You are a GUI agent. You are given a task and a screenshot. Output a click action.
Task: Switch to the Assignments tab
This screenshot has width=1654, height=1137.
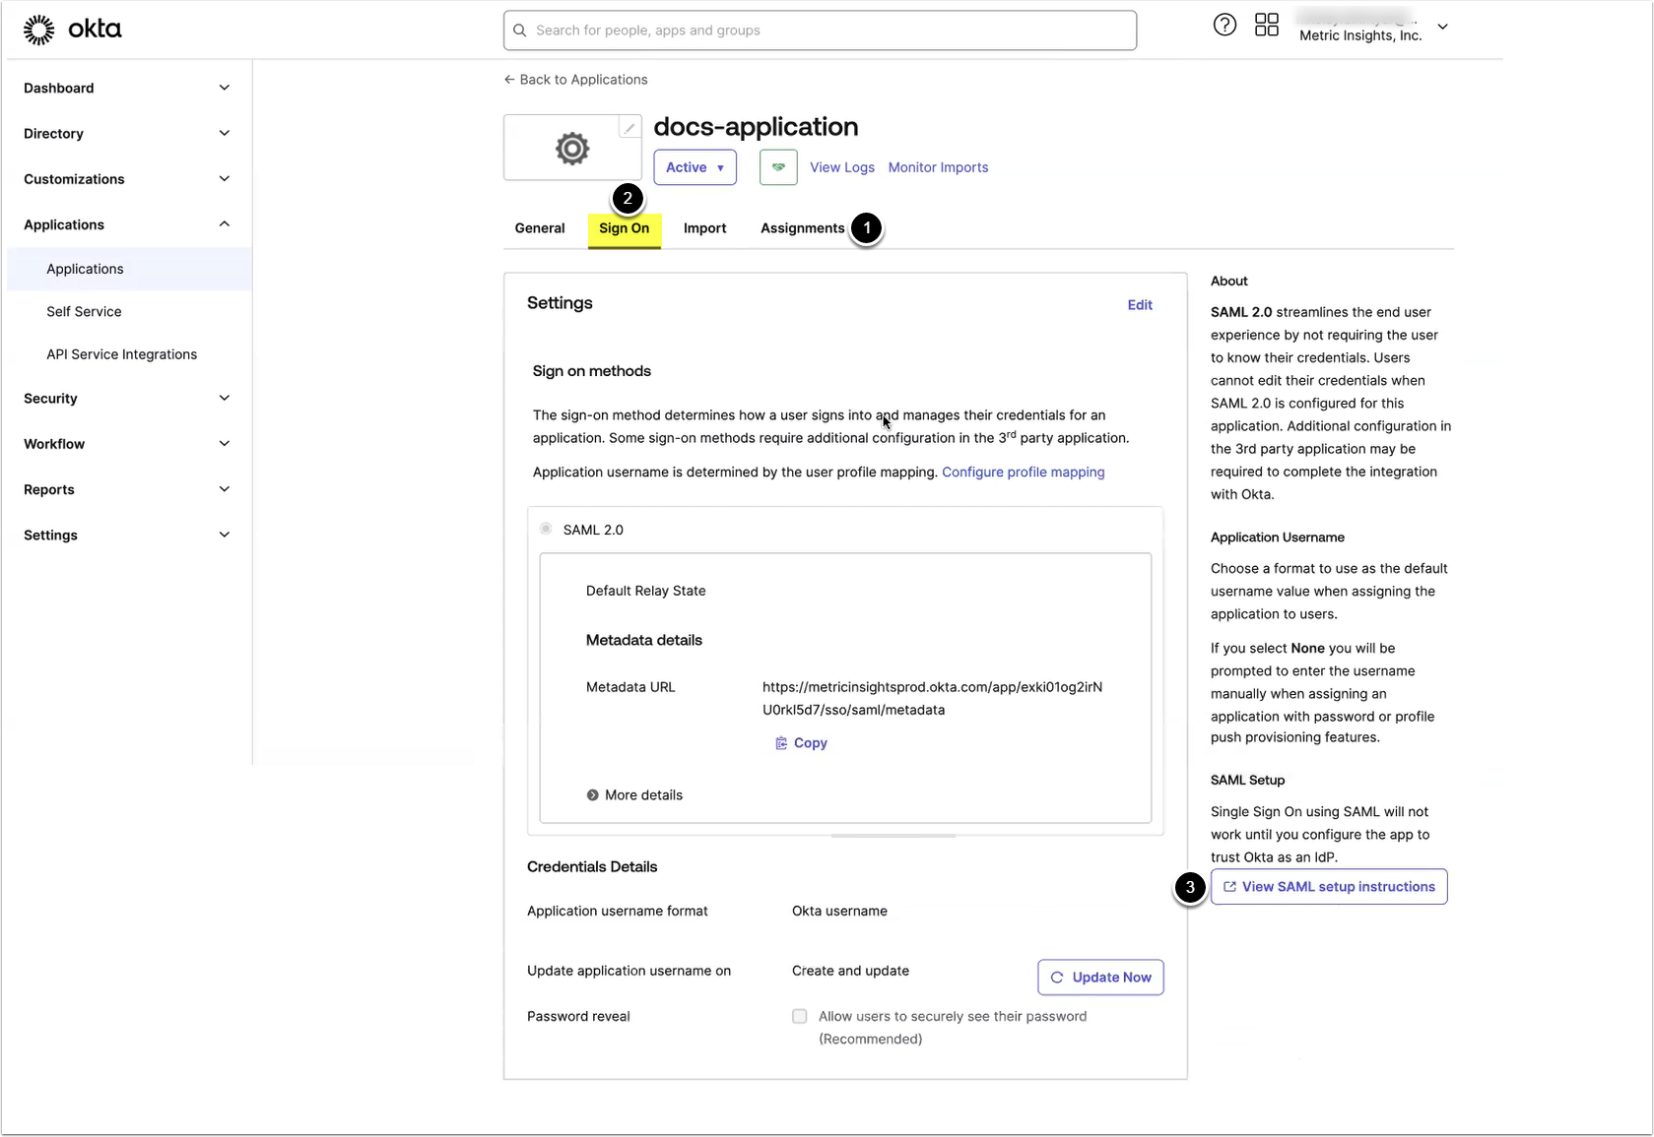[802, 228]
